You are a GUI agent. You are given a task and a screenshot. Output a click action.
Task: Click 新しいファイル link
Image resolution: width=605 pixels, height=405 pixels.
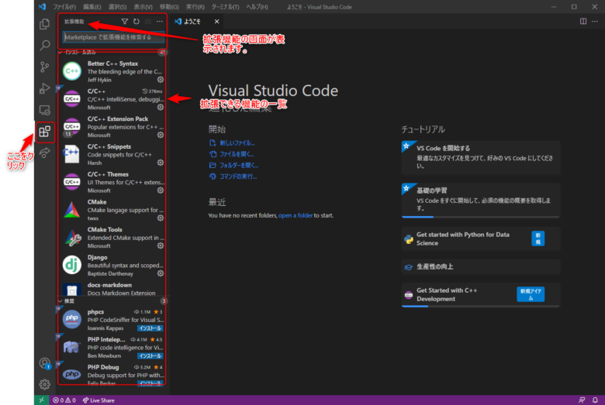tap(237, 143)
